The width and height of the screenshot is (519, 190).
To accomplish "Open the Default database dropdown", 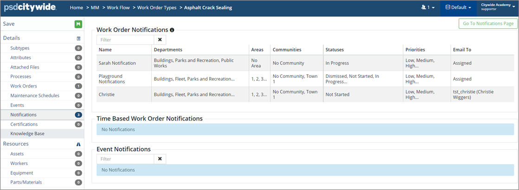I will [458, 8].
